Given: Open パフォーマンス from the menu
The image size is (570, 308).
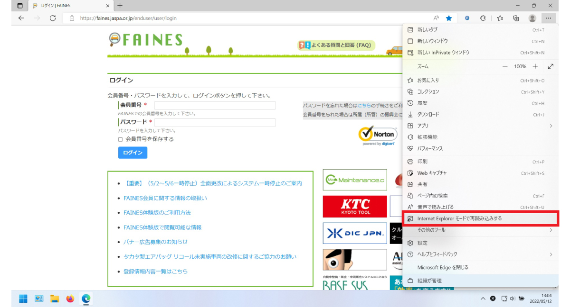Looking at the screenshot, I should coord(480,149).
